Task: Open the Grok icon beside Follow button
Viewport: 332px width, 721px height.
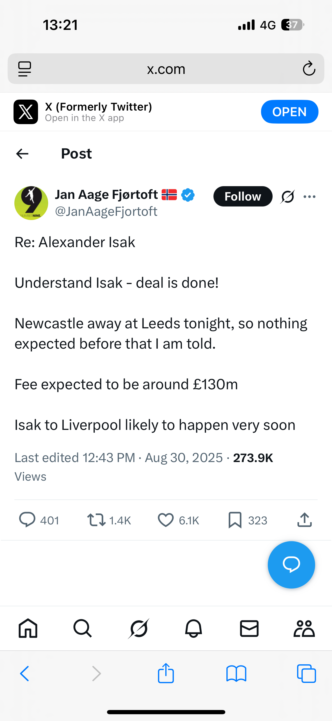Action: point(288,197)
